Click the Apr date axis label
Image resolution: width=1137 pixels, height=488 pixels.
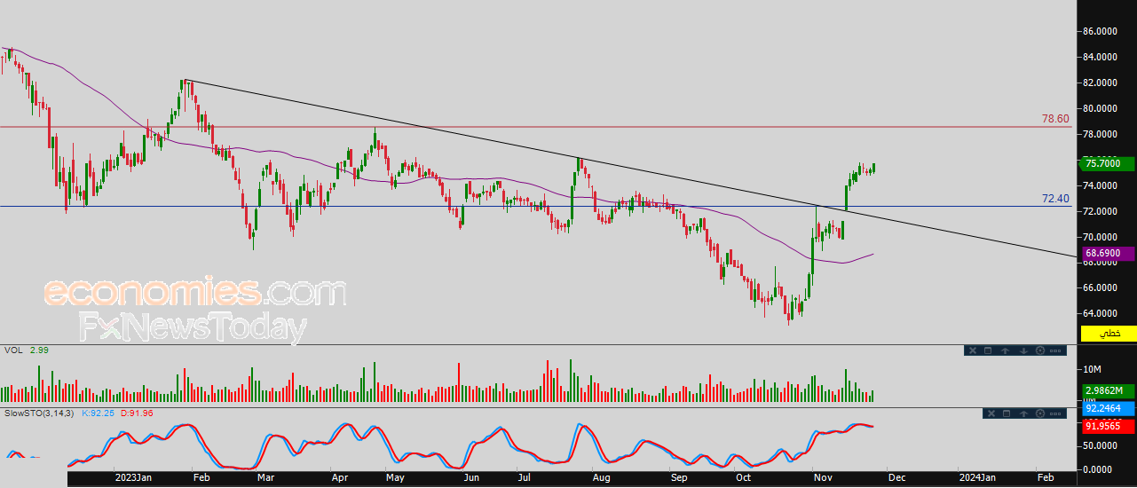(x=340, y=477)
